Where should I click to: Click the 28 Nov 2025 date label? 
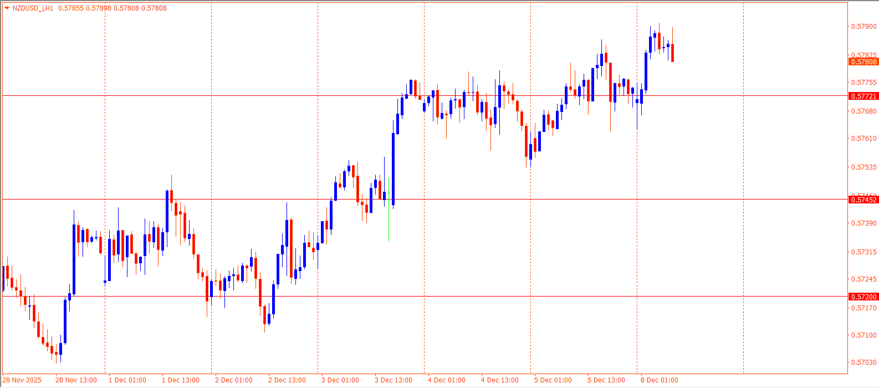tap(22, 380)
